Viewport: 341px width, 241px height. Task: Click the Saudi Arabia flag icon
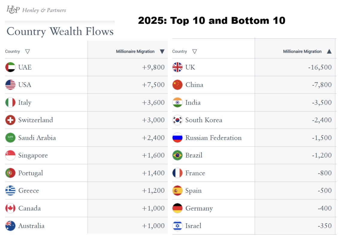point(10,138)
